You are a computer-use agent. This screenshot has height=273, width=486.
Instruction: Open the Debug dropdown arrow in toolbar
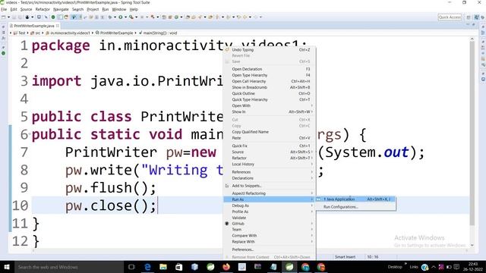click(115, 17)
